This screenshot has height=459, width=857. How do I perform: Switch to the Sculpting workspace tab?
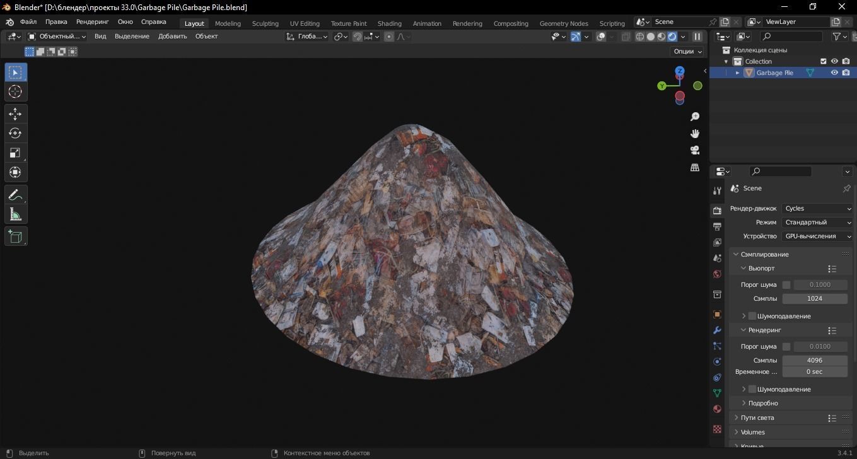[265, 23]
